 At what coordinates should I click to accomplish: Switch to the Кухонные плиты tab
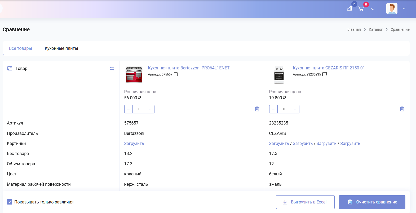(61, 48)
